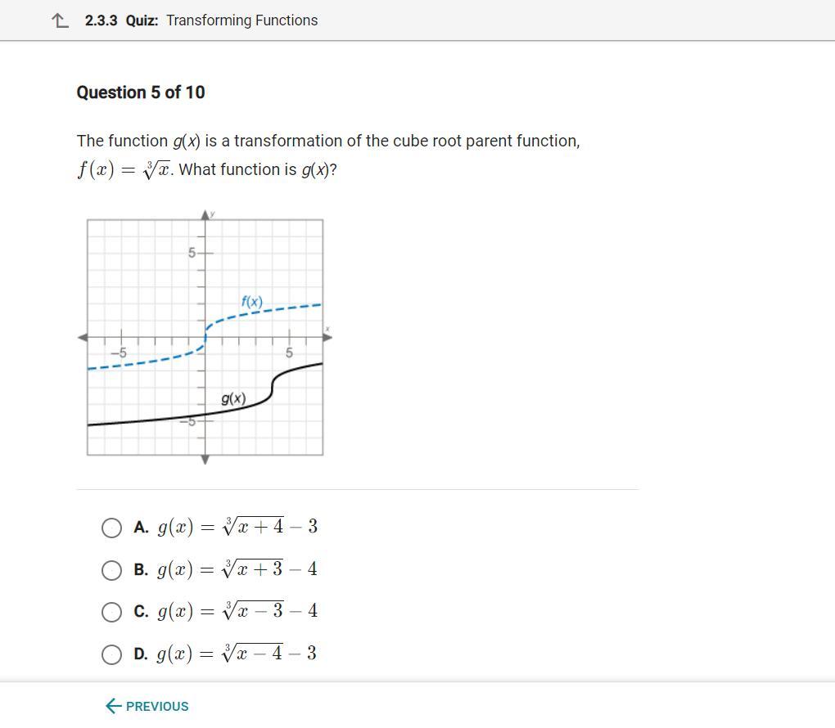Click the Transforming Functions heading text
Viewport: 835px width, 728px height.
[x=241, y=20]
